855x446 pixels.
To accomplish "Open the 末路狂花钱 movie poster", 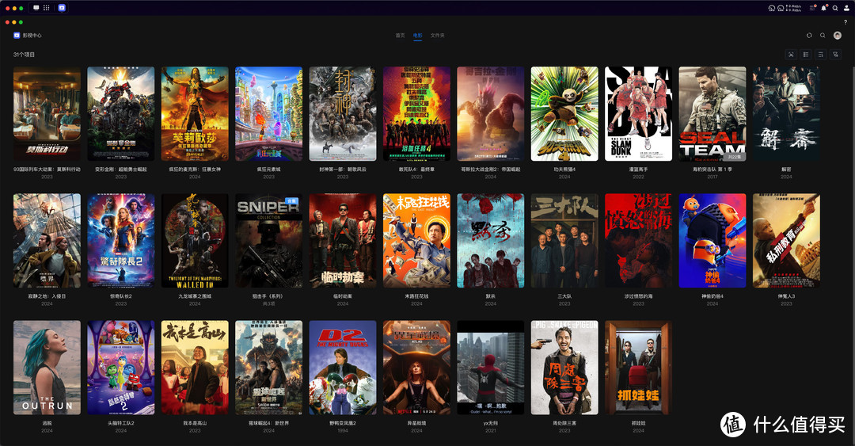I will coord(416,240).
